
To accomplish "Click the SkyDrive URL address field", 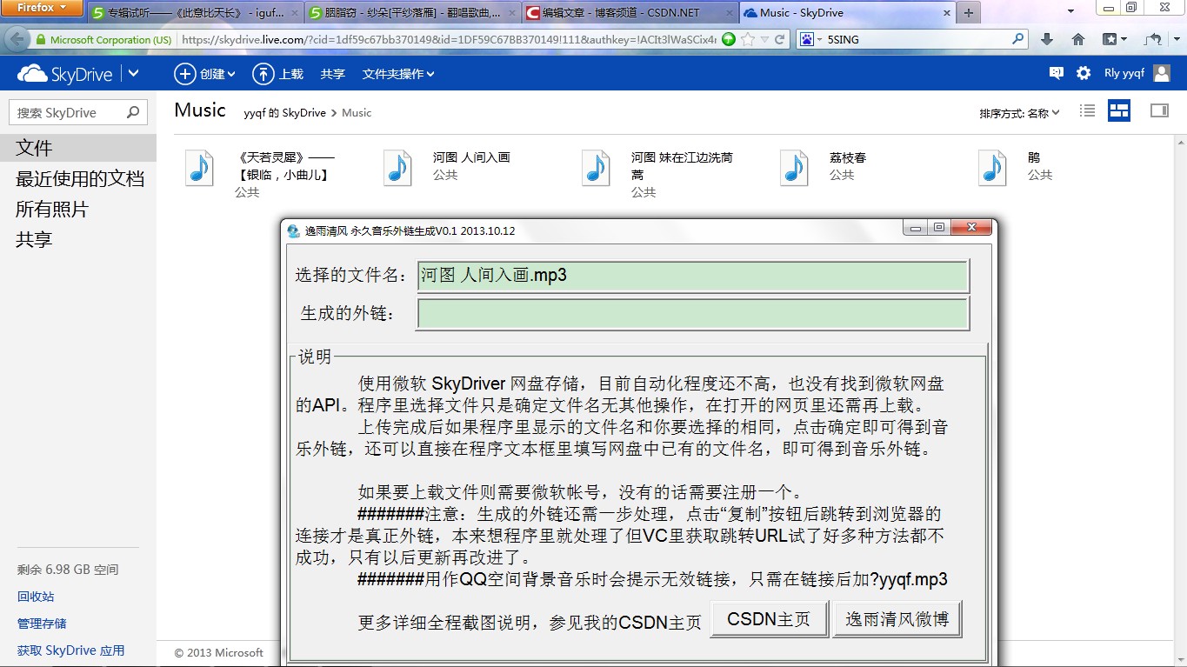I will (448, 40).
